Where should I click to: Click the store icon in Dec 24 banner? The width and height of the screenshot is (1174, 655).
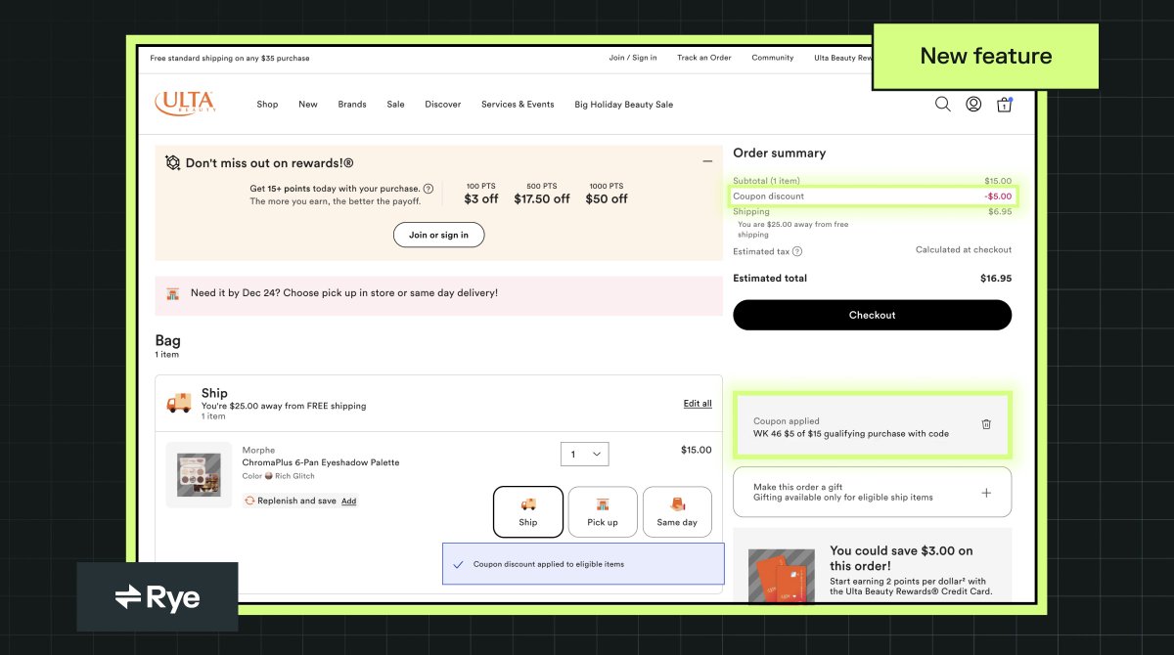(173, 293)
